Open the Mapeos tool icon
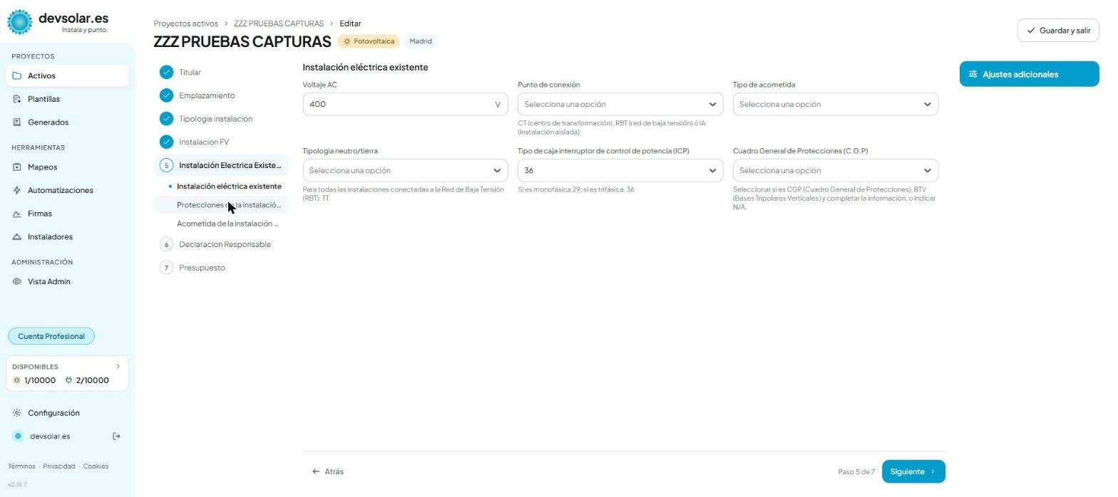 [x=17, y=167]
